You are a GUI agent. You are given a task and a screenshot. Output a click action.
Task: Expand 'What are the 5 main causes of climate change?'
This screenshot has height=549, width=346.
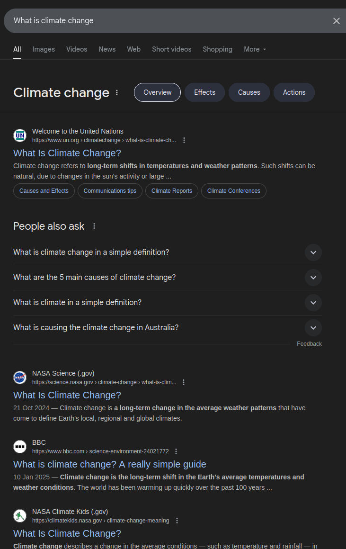click(313, 278)
